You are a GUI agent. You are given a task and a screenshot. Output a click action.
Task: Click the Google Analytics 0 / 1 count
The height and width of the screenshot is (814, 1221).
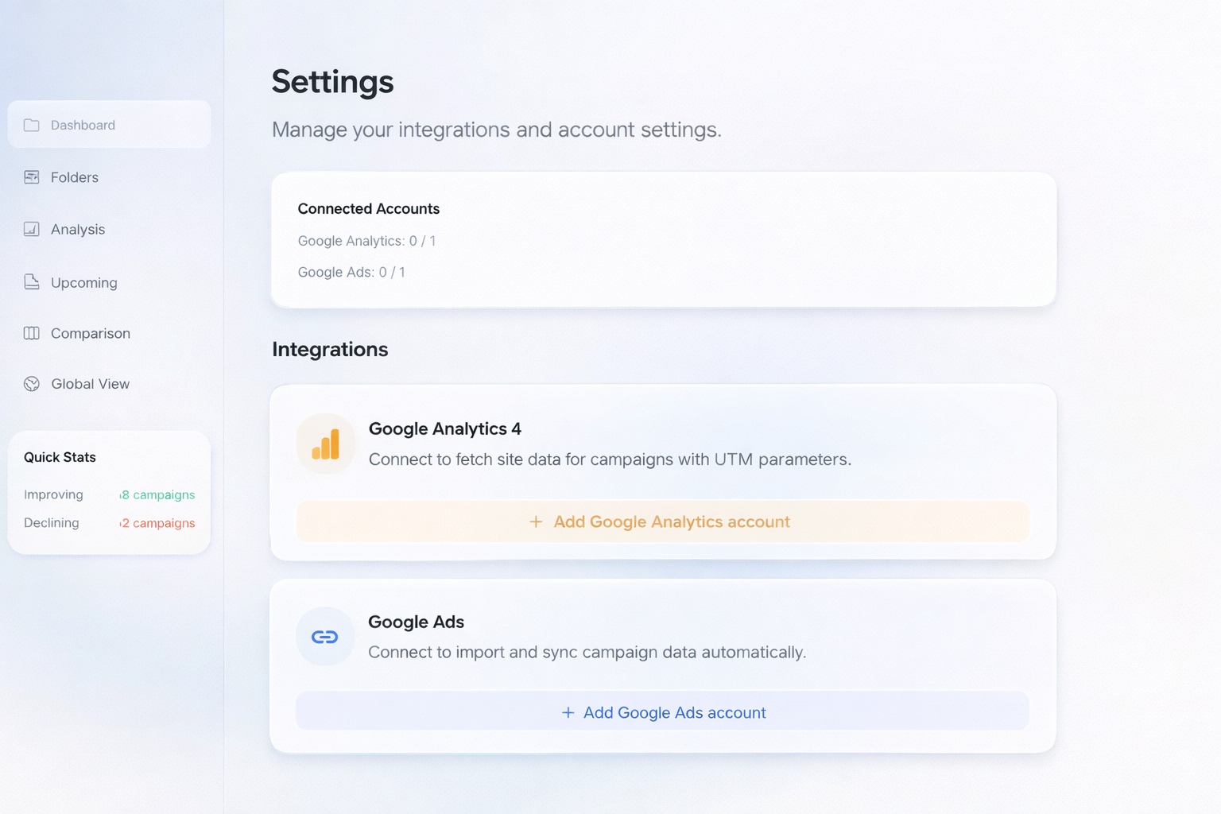point(366,240)
